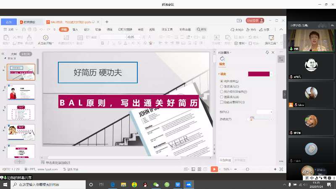Click the Windows Start button
The height and width of the screenshot is (189, 336).
point(5,184)
